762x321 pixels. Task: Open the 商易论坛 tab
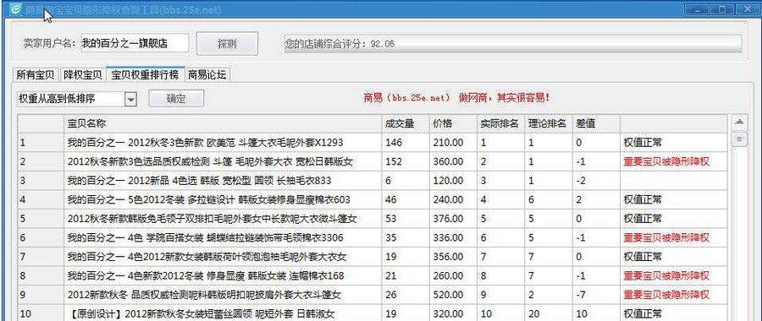pyautogui.click(x=207, y=74)
